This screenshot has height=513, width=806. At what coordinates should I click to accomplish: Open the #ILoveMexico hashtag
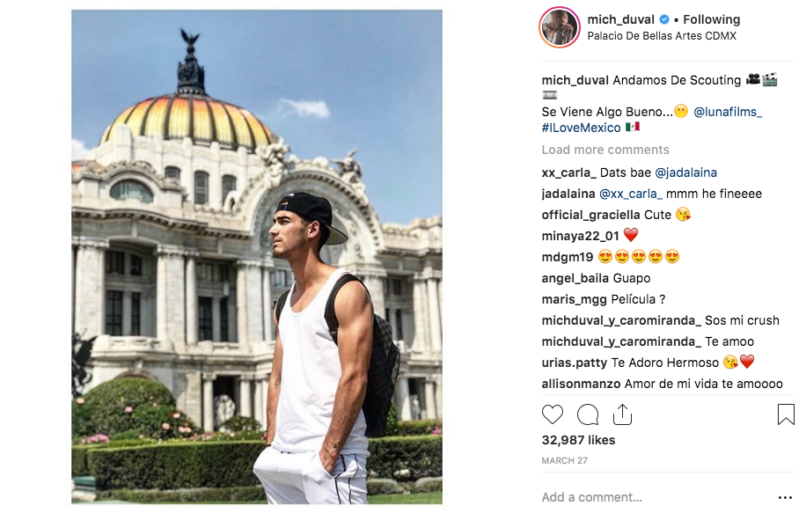coord(582,128)
